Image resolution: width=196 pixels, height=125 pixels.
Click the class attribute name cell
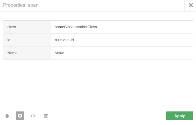pyautogui.click(x=27, y=27)
